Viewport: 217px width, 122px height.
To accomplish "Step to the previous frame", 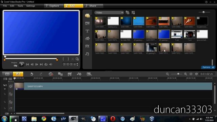I will tap(32, 64).
